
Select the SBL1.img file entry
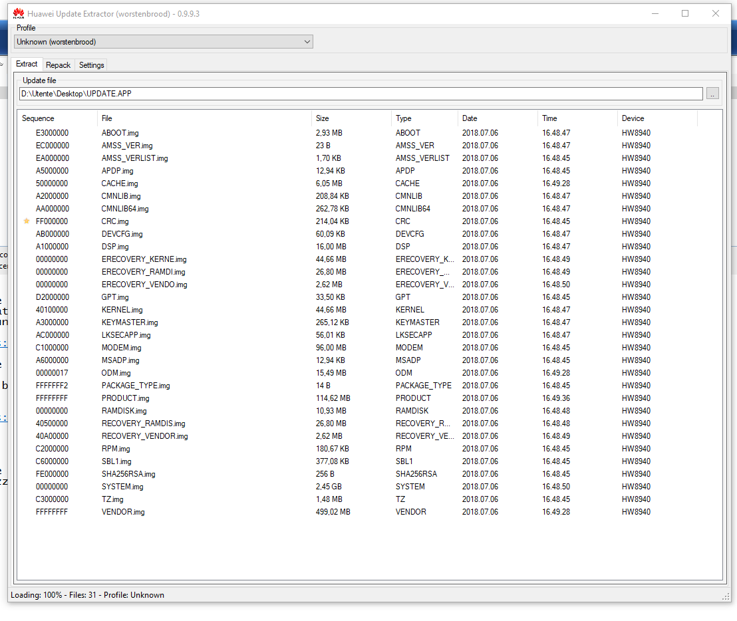(116, 462)
